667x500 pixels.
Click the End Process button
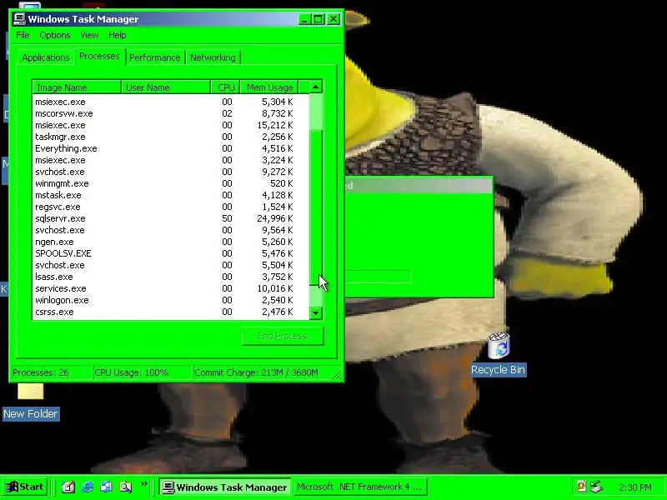283,336
